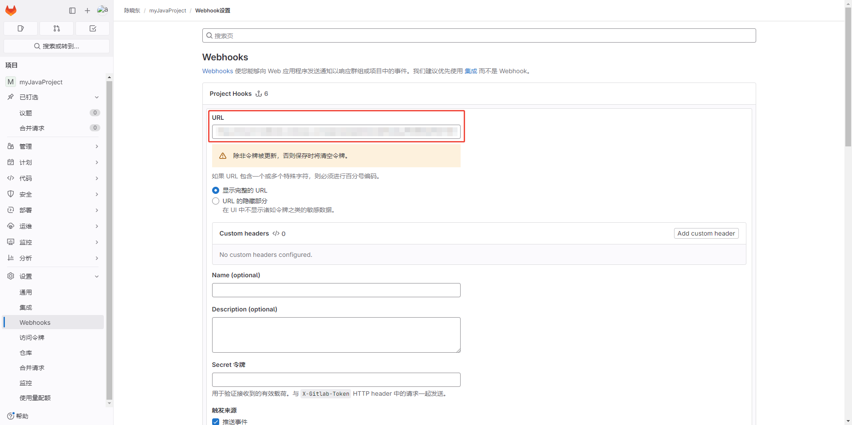Select the URL 的隐藏部分 radio option

216,201
